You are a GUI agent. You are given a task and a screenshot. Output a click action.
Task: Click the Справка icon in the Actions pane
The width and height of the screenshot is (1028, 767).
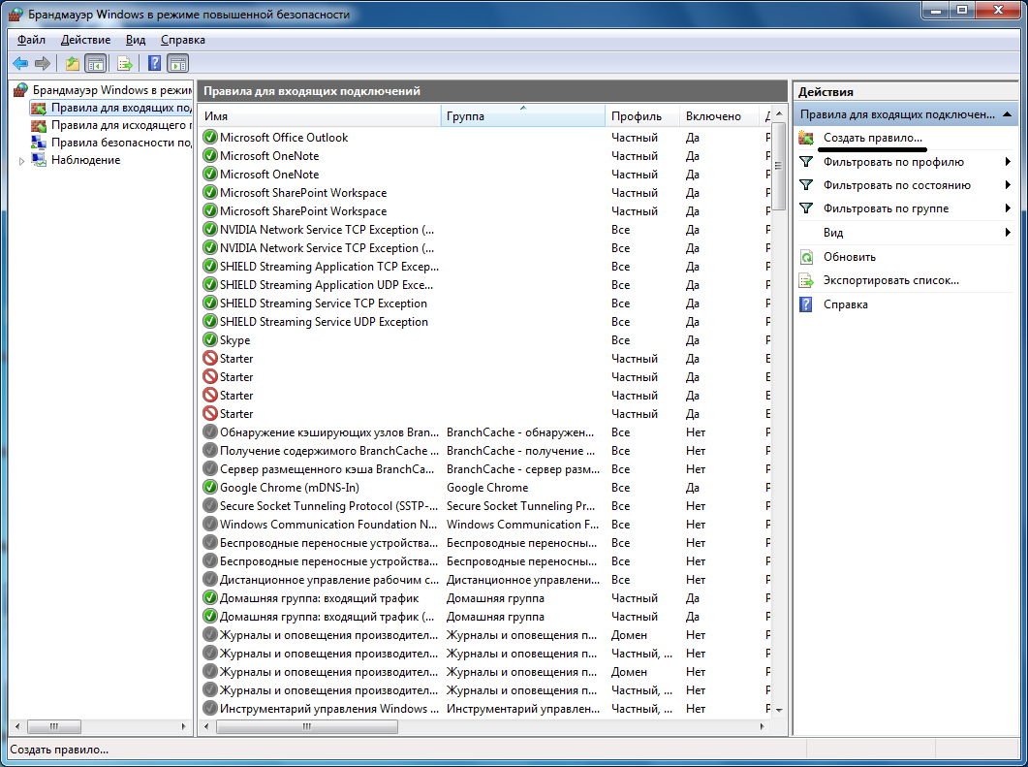point(806,304)
